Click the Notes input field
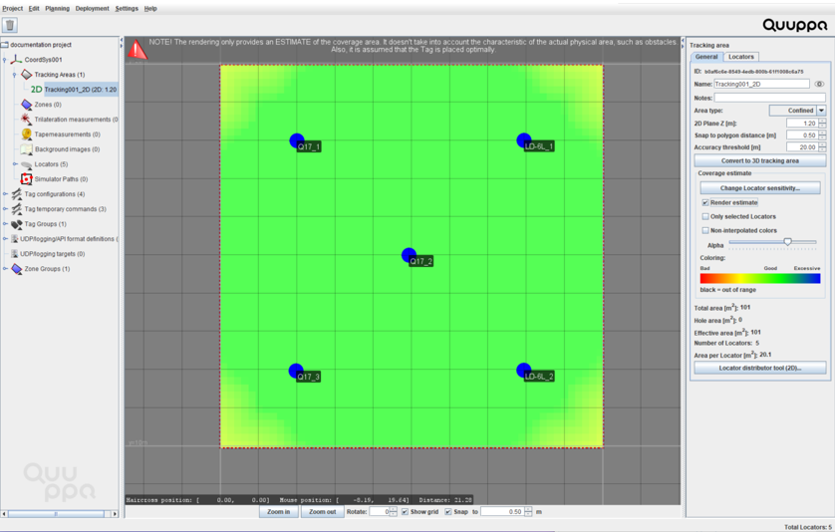This screenshot has height=532, width=835. tap(769, 98)
